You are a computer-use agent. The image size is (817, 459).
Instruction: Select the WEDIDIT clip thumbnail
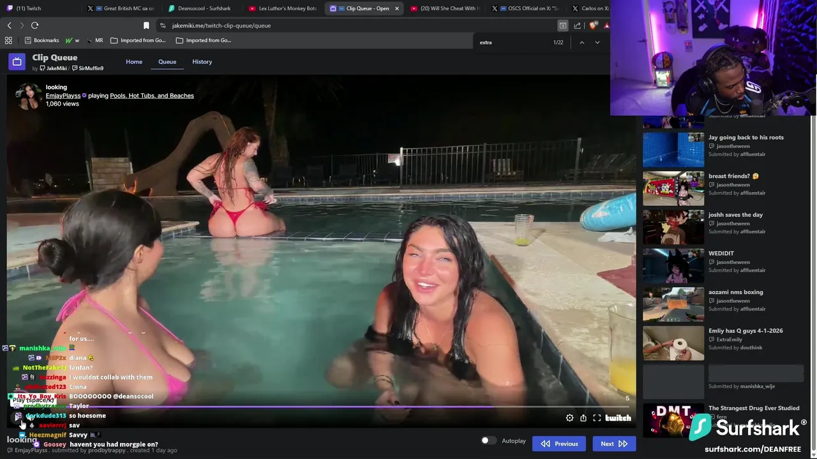coord(673,265)
